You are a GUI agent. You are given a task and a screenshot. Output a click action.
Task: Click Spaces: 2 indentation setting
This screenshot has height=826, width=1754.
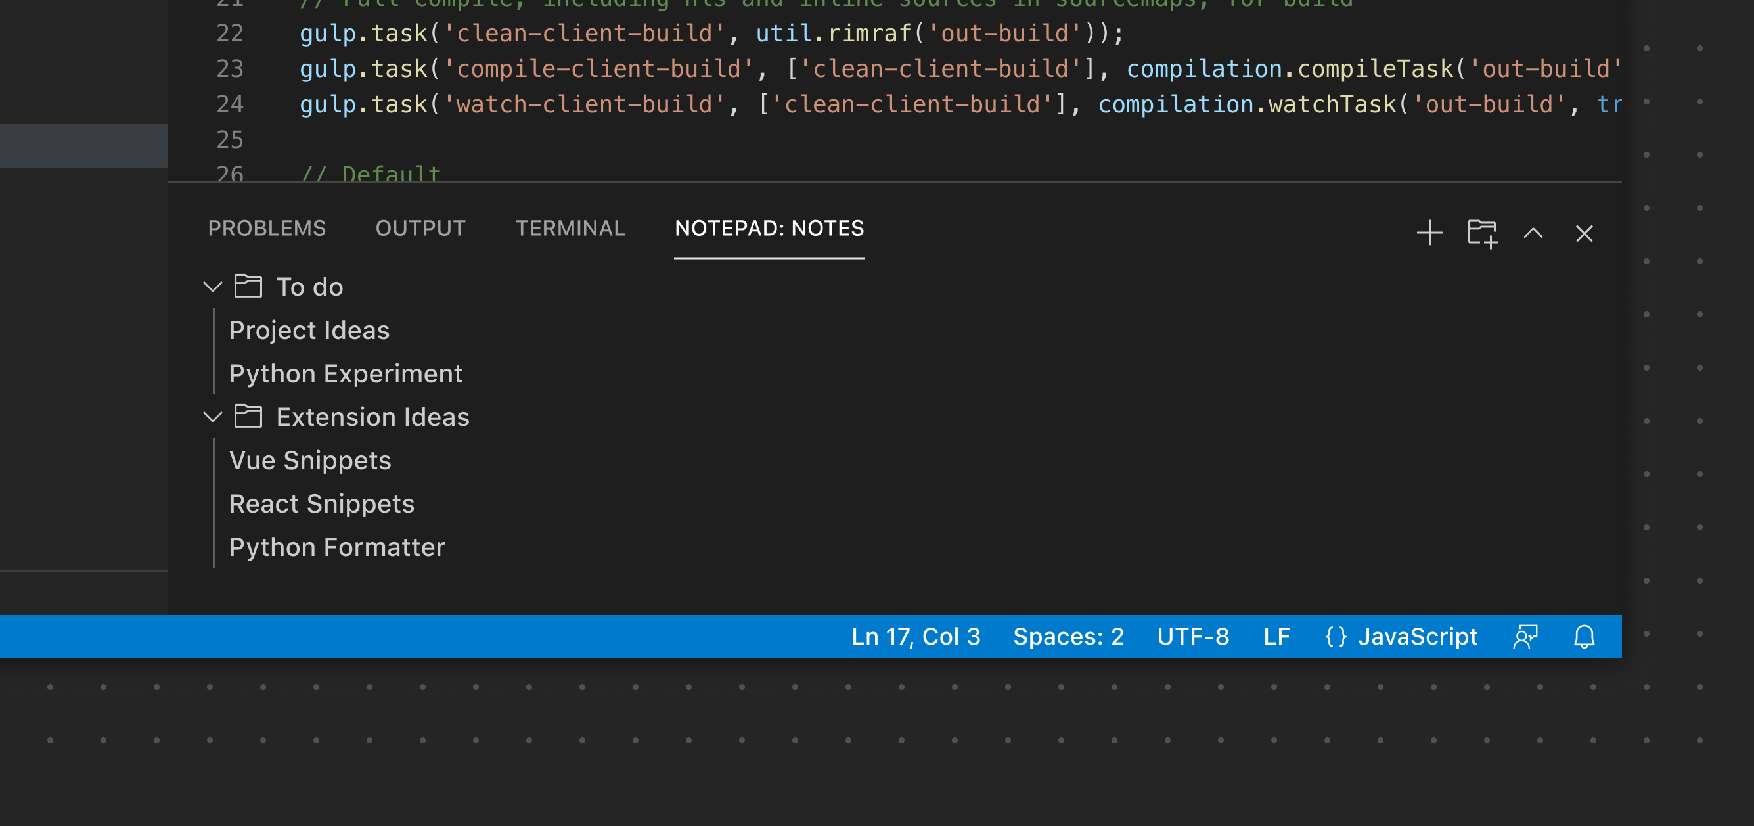click(x=1068, y=637)
